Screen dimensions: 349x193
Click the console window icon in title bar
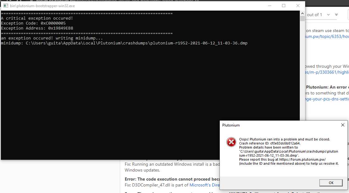[x=6, y=6]
